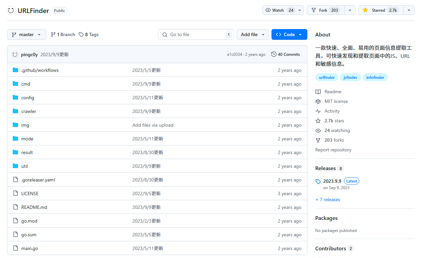Click the LICENSE file icon
This screenshot has height=258, width=425.
[x=15, y=193]
